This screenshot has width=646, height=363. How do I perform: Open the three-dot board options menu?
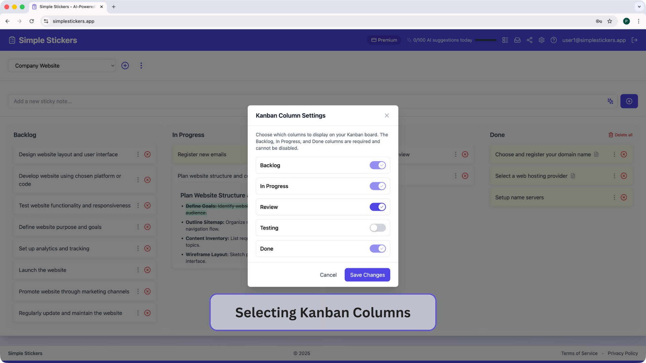(141, 66)
